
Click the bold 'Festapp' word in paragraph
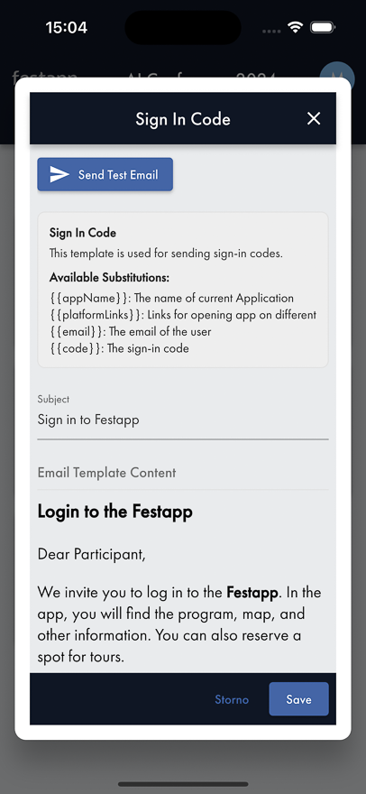[x=252, y=592]
